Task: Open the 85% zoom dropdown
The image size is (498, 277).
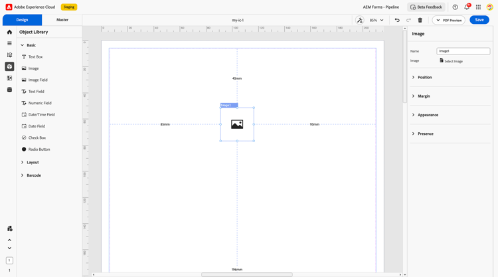Action: pos(376,20)
